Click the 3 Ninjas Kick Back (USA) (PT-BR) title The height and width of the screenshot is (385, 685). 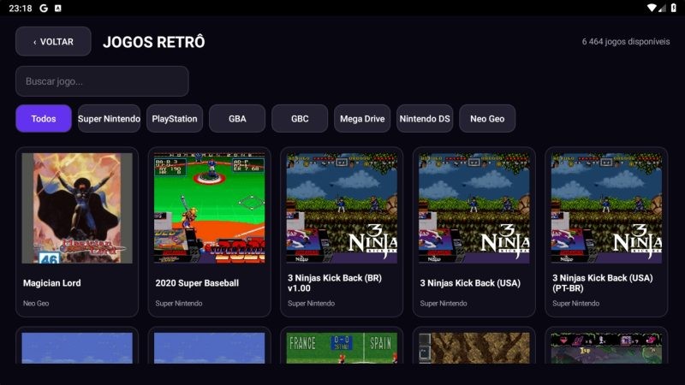(x=603, y=283)
